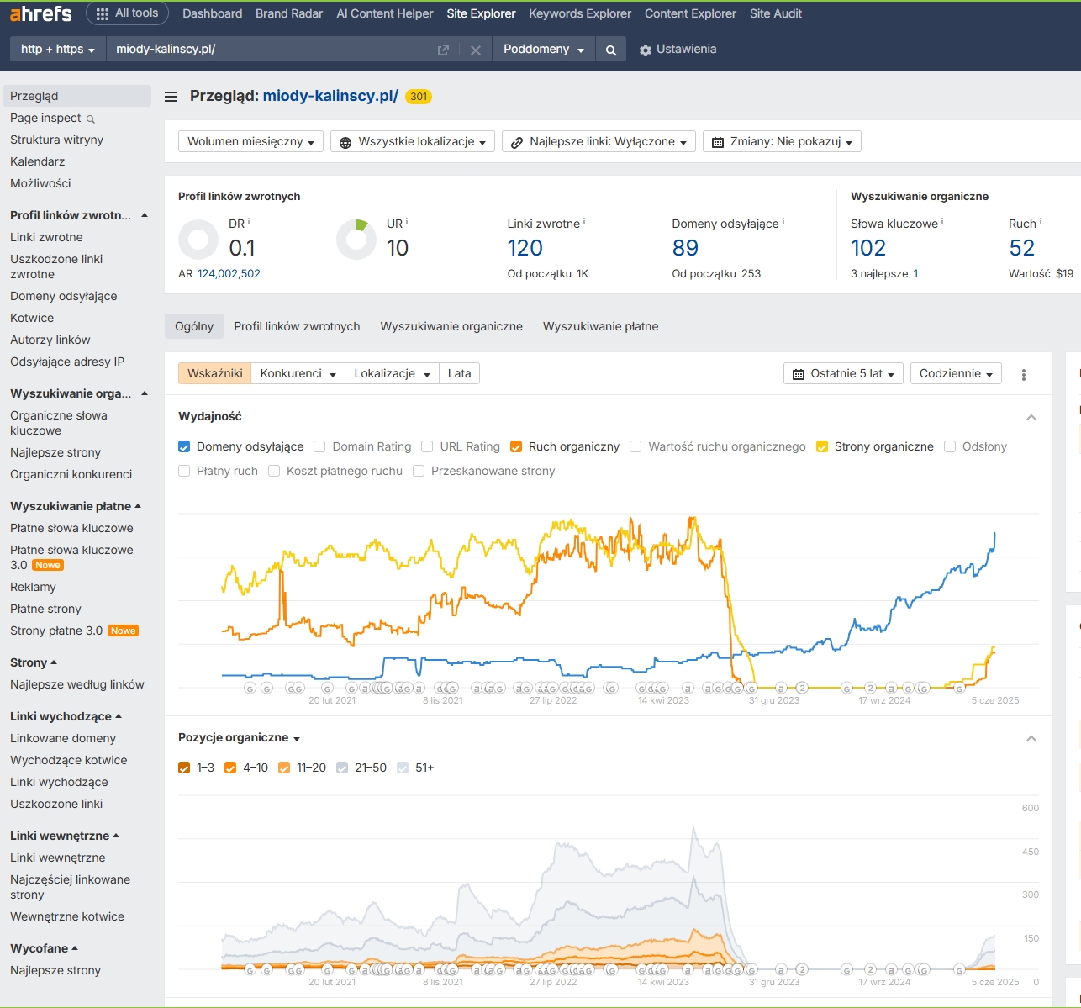1081x1008 pixels.
Task: Click the AR 124,002,502 value link
Action: pos(229,274)
